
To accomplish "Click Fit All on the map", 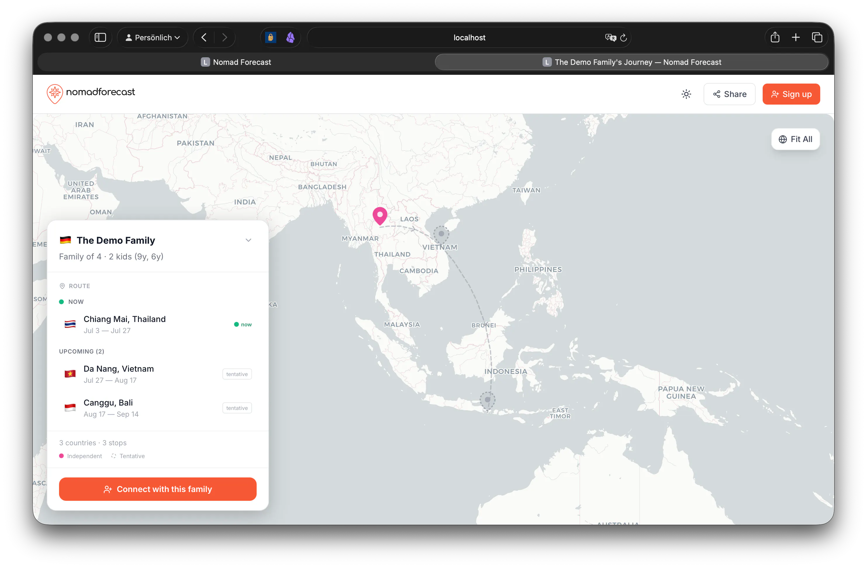I will 795,139.
